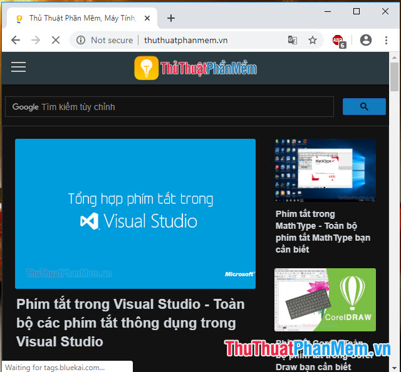Click the ThủThuậtPhầnMềm logo

tap(195, 68)
